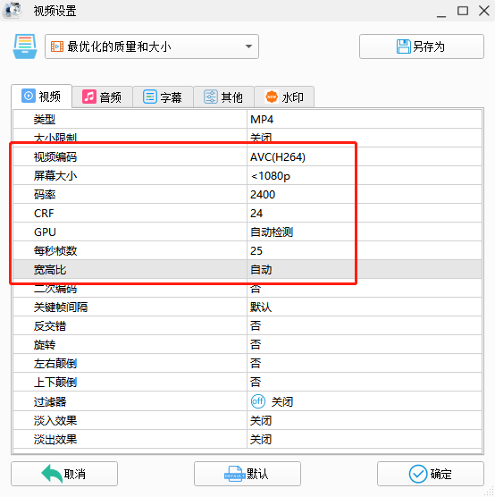Screen dimensions: 495x497
Task: Click the sliders icon on 其他 tab
Action: (x=211, y=97)
